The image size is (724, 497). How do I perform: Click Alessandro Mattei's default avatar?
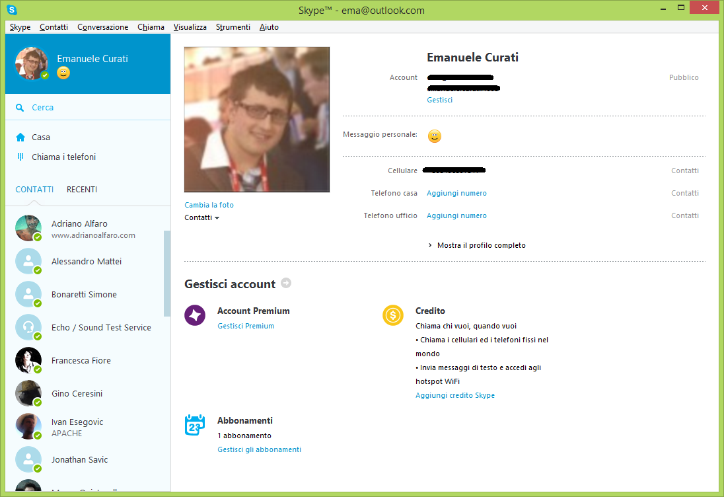(28, 261)
